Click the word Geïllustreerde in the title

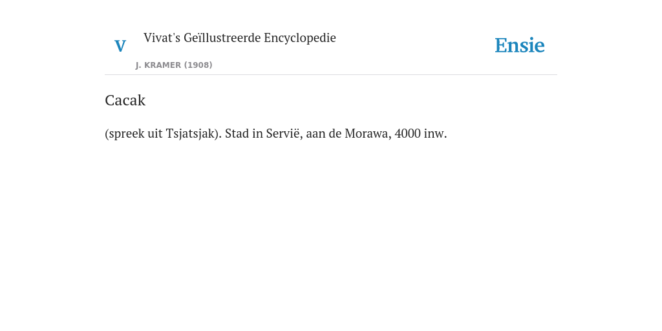coord(222,38)
